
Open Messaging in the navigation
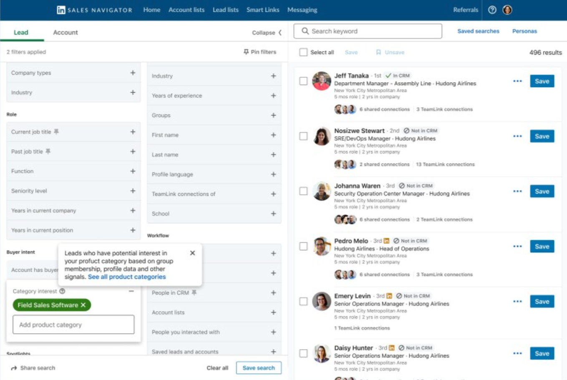tap(302, 10)
